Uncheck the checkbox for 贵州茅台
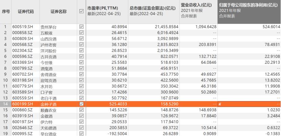 coord(81,27)
